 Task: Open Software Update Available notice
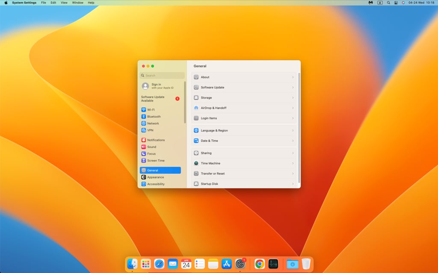pos(160,99)
